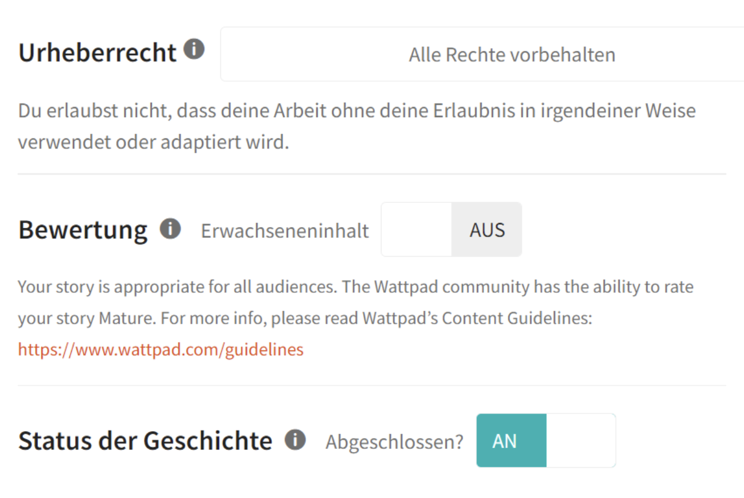Click the divider above Status der Geschichte
The height and width of the screenshot is (498, 744).
click(372, 386)
